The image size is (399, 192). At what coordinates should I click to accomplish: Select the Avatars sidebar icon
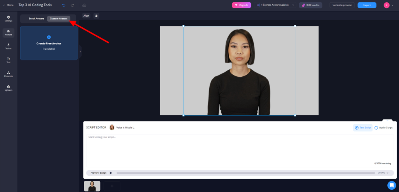pyautogui.click(x=9, y=33)
